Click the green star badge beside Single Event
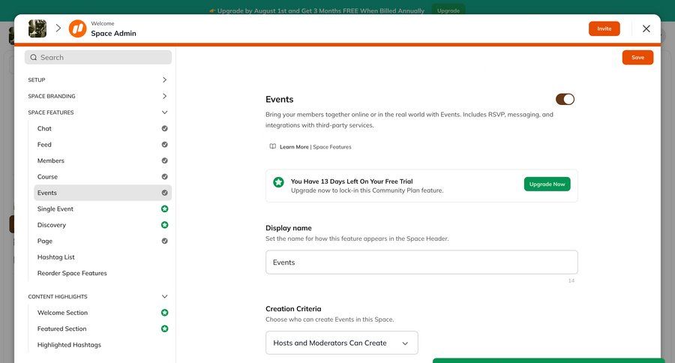This screenshot has width=675, height=363. point(164,208)
